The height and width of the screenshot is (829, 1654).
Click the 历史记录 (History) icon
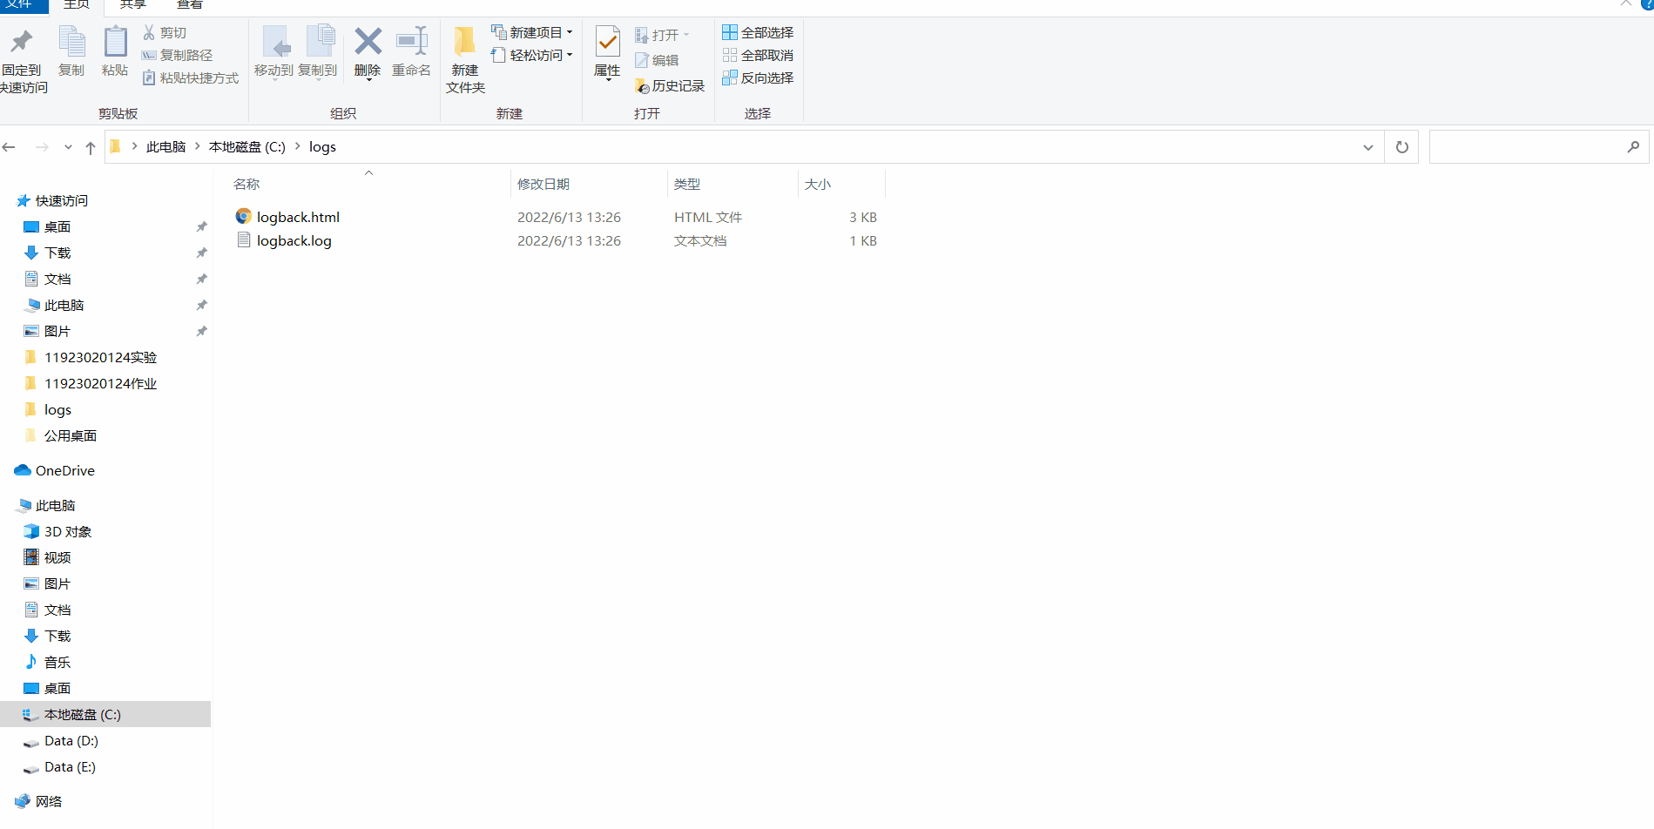tap(669, 85)
